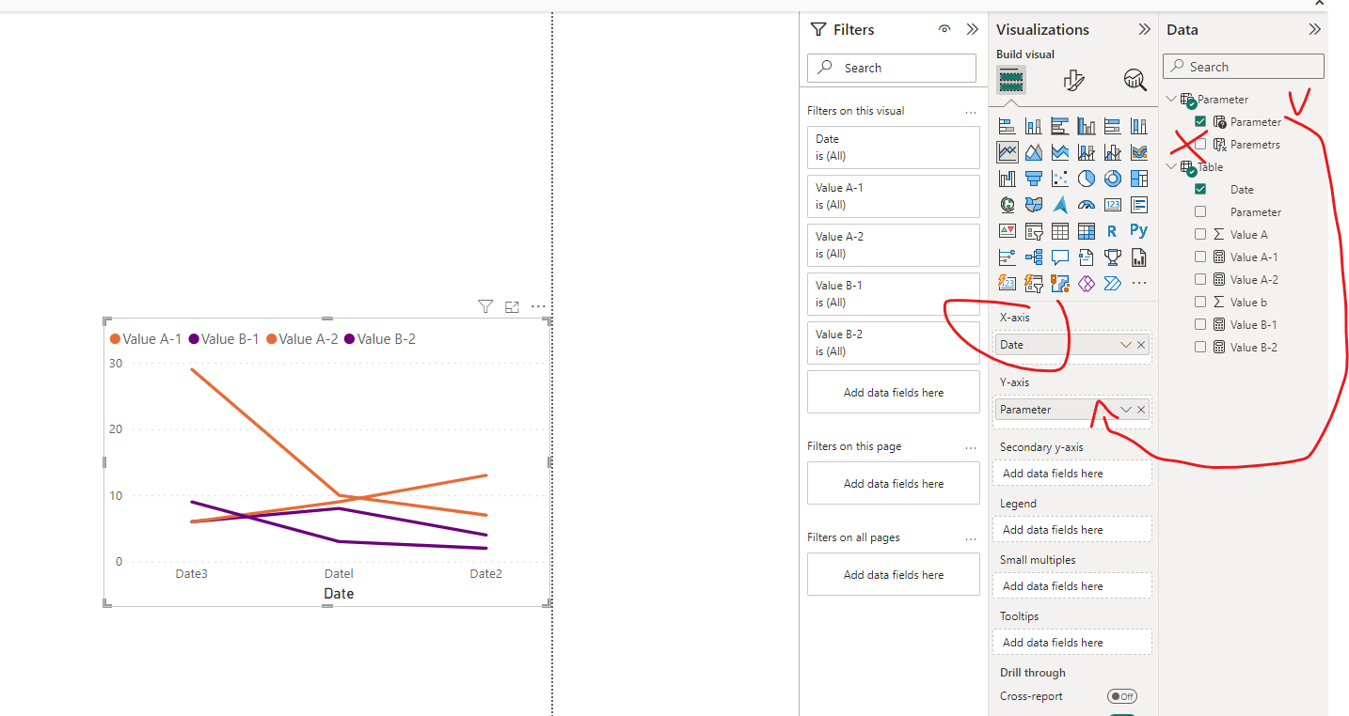
Task: Switch to Format visual tab
Action: tap(1073, 81)
